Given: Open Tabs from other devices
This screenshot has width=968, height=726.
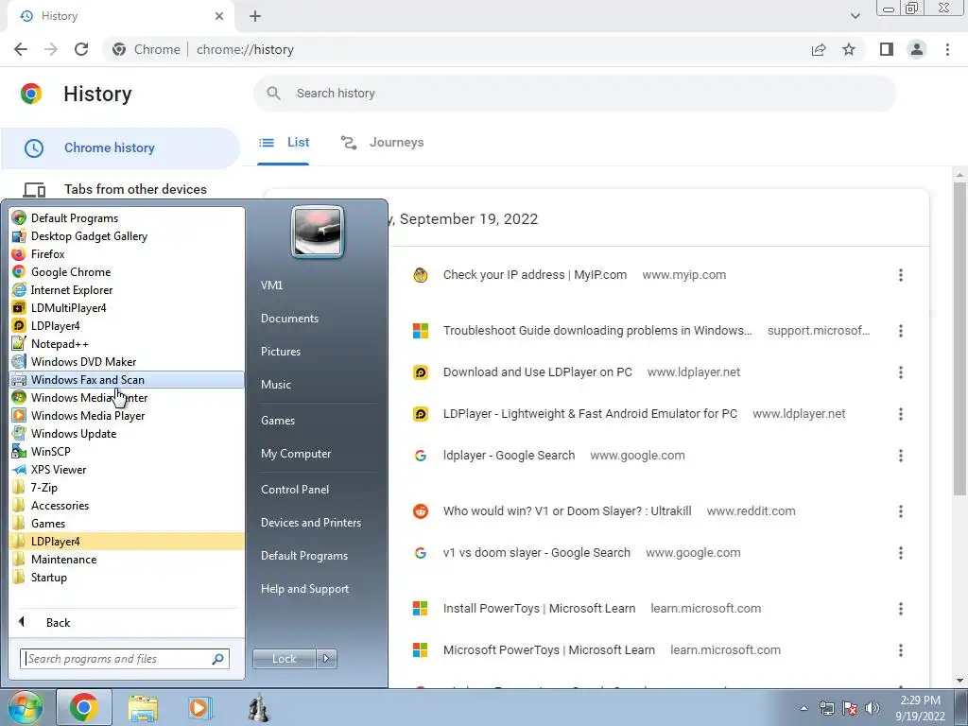Looking at the screenshot, I should click(x=120, y=189).
